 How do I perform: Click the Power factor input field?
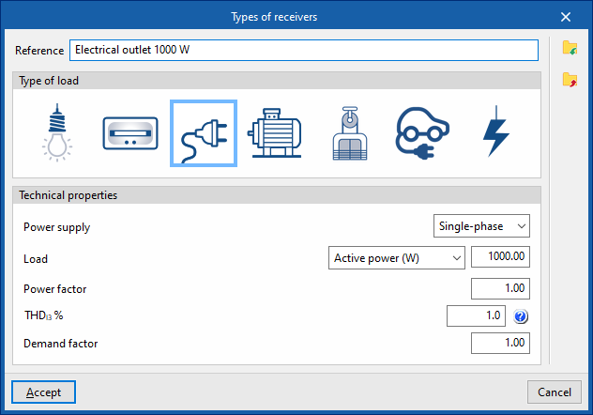[x=500, y=288]
